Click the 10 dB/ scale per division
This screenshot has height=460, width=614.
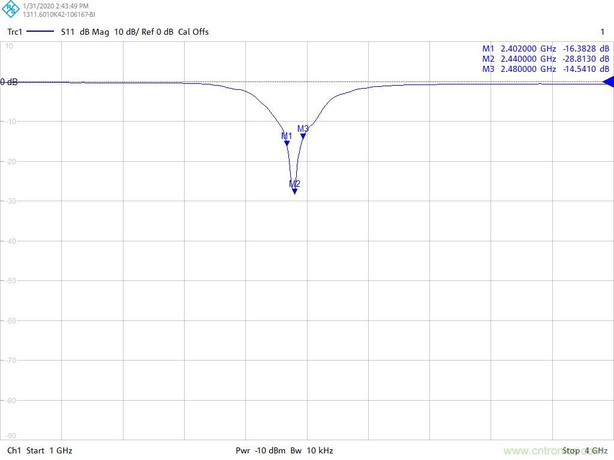click(125, 32)
